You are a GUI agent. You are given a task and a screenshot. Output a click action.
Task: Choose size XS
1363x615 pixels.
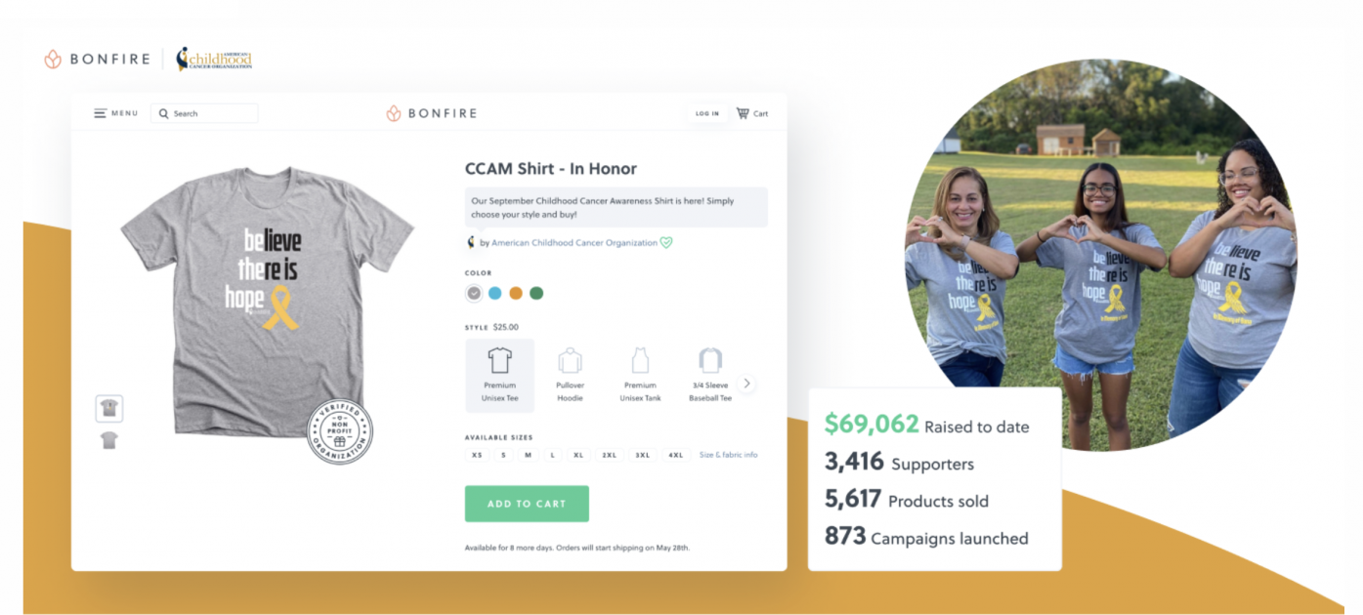click(478, 455)
